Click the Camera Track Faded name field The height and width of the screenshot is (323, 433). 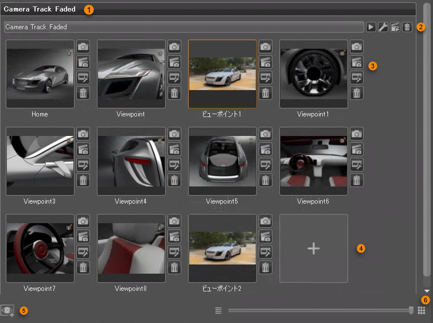[184, 27]
